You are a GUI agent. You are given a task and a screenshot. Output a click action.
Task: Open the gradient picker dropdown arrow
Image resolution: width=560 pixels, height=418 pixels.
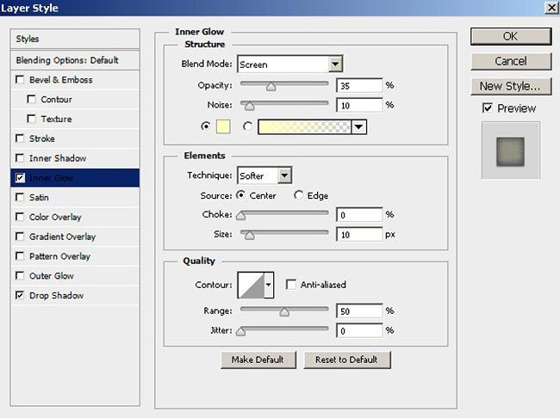pyautogui.click(x=358, y=127)
